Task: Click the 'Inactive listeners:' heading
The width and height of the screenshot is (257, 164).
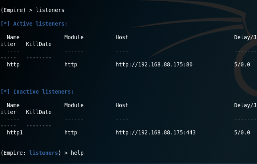Action: pos(44,92)
